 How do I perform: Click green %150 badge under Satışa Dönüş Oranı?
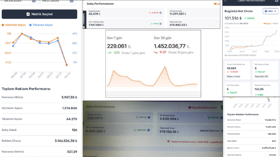point(259,95)
